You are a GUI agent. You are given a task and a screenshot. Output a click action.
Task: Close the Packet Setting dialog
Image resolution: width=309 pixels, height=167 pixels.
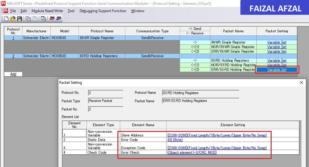pos(301,83)
